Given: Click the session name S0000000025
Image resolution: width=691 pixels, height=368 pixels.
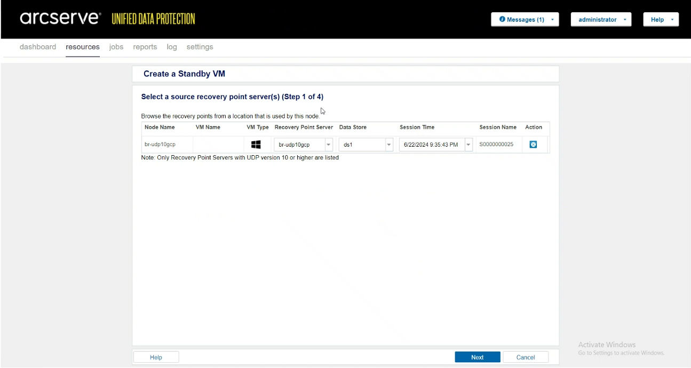Looking at the screenshot, I should [x=496, y=145].
